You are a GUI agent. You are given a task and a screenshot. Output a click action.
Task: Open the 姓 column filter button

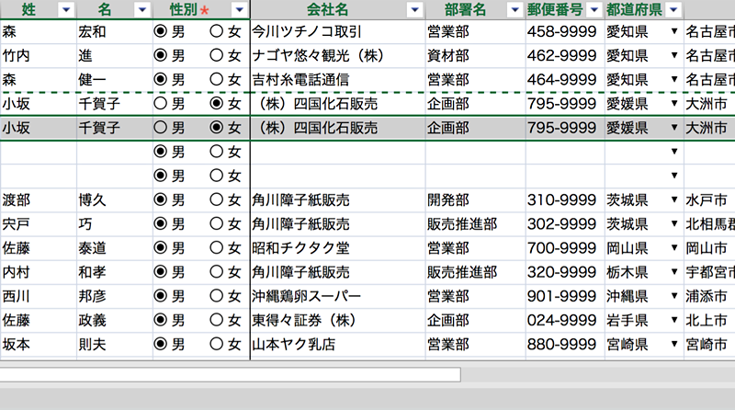(65, 9)
